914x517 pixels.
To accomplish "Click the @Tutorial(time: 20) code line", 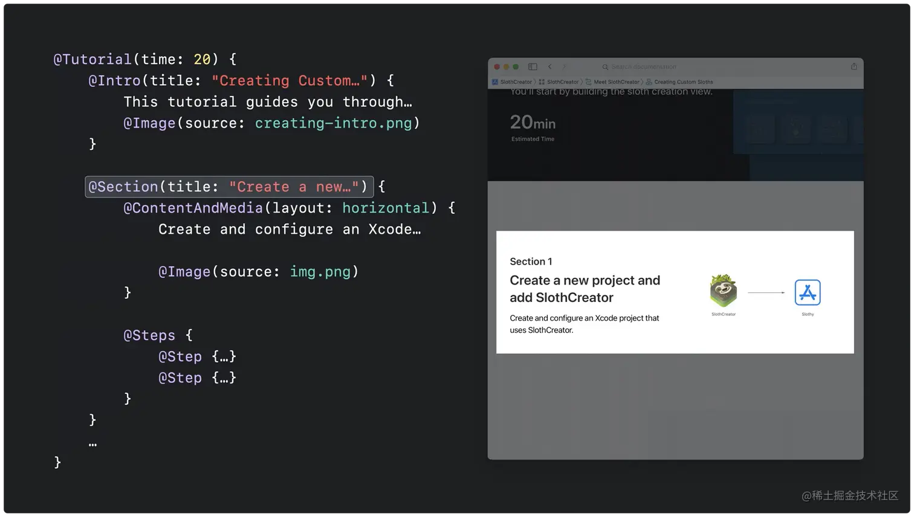I will pos(145,59).
